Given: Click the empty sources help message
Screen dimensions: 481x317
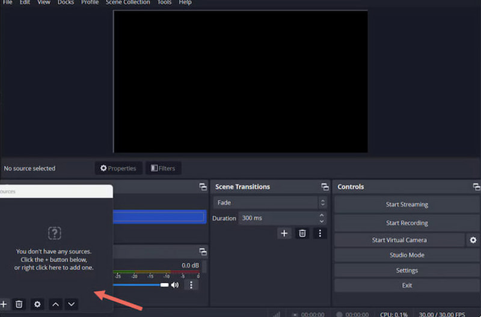Looking at the screenshot, I should [x=54, y=259].
